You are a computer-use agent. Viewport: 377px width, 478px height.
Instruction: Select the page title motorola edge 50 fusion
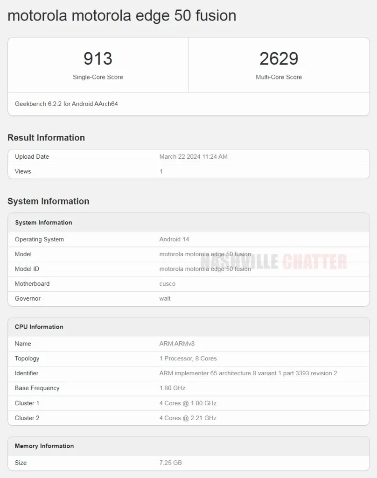coord(122,16)
